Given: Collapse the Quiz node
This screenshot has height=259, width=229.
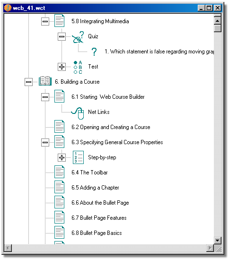Looking at the screenshot, I should coord(62,36).
